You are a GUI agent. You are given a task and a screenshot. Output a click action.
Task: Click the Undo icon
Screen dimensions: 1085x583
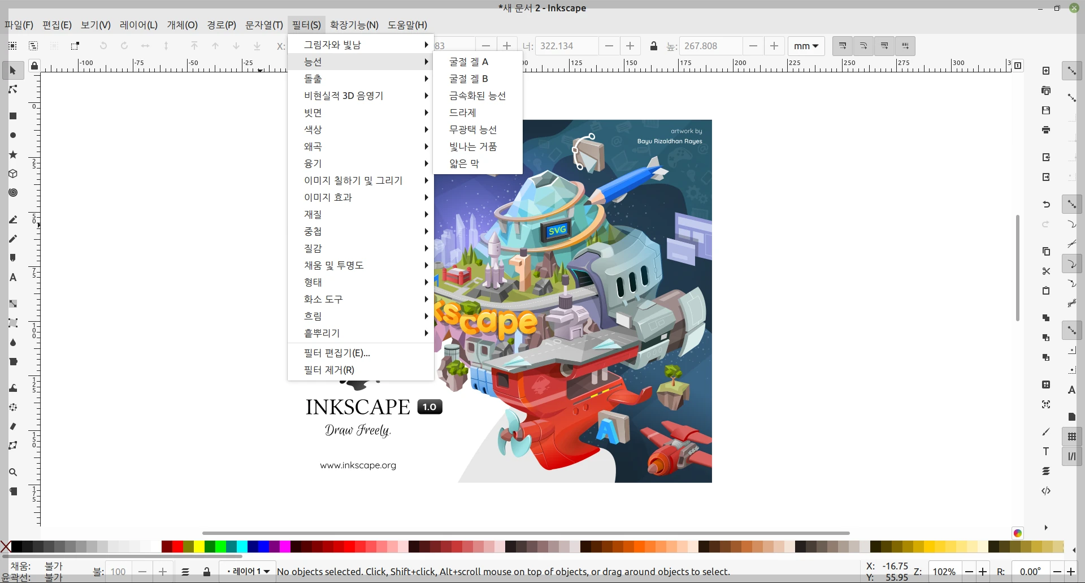(x=1046, y=204)
